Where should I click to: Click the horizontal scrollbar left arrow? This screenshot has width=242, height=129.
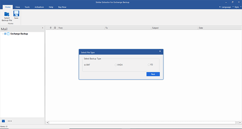47,123
